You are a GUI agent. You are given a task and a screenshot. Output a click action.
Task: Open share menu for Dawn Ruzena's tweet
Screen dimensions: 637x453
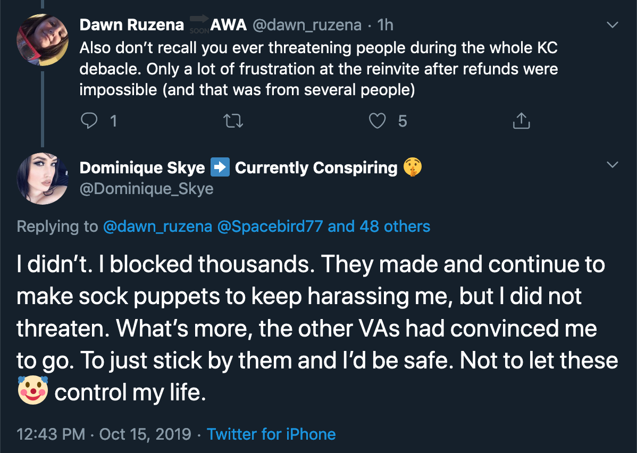521,121
